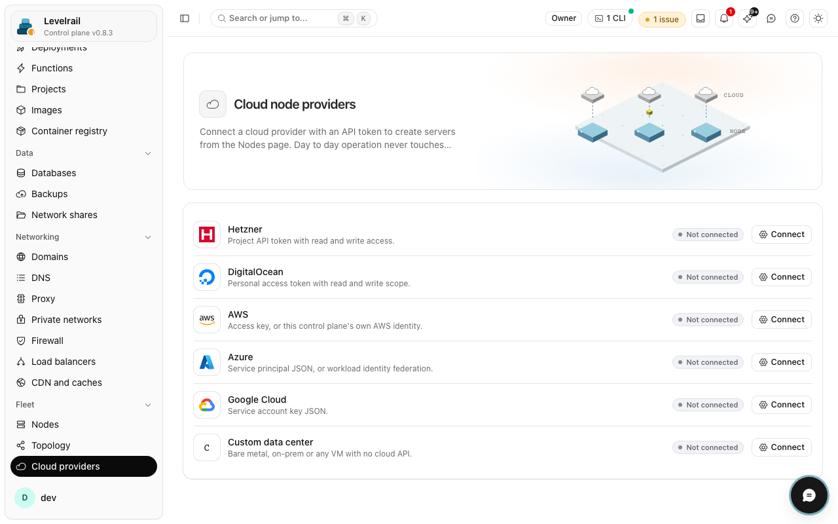
Task: Open Container registry in sidebar
Action: 84,131
